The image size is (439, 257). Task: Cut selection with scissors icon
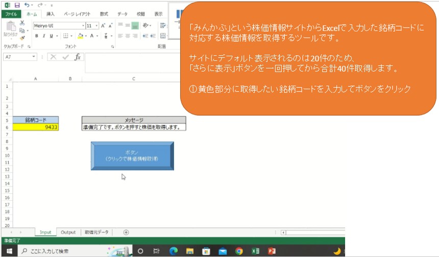pyautogui.click(x=22, y=22)
